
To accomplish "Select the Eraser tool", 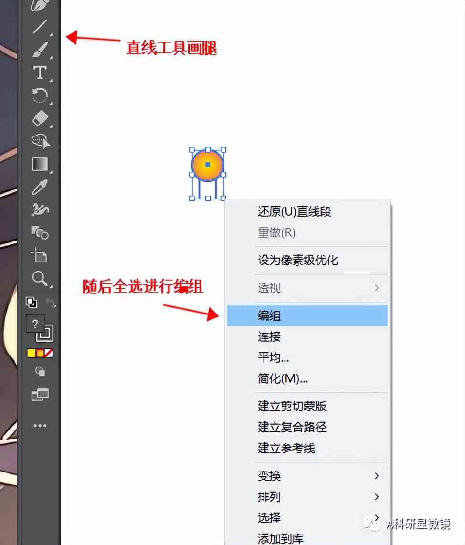I will pos(40,118).
